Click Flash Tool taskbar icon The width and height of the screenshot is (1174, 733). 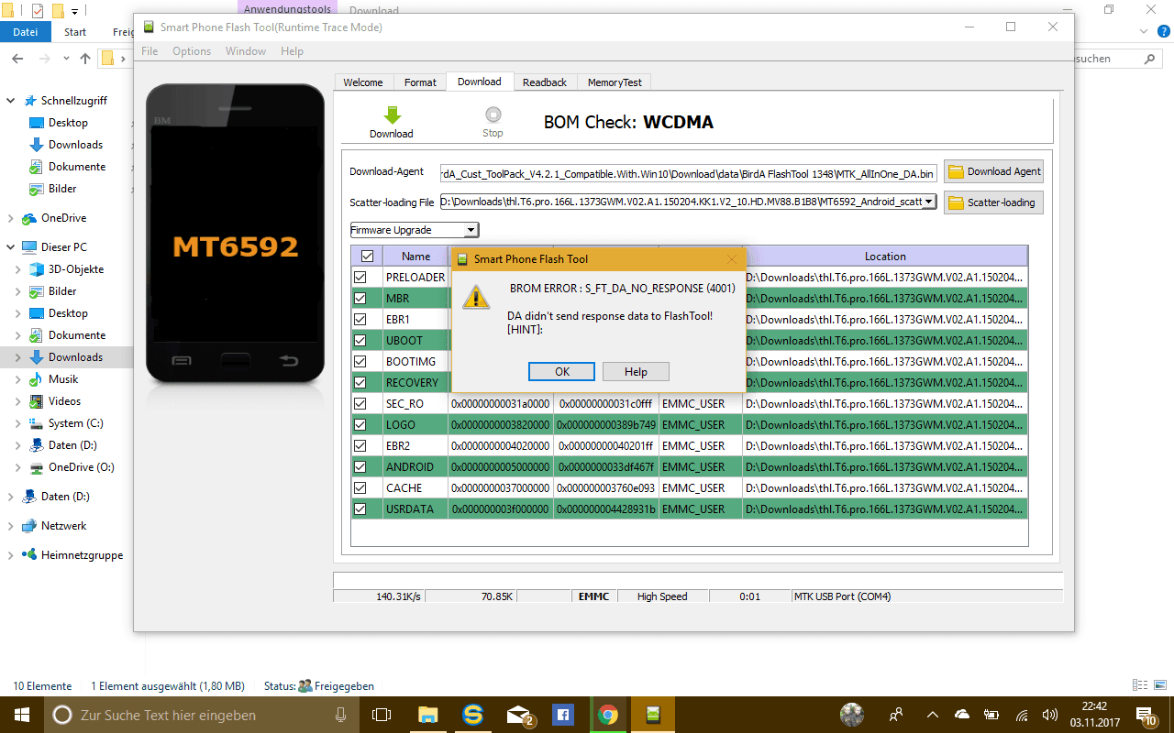(x=653, y=715)
